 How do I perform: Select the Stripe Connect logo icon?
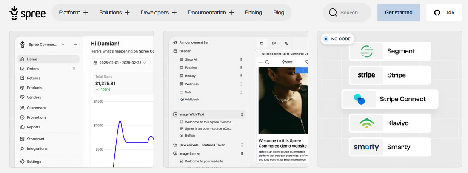[x=360, y=99]
